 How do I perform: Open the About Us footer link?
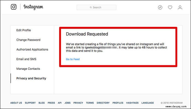point(16,103)
